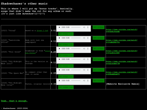Seek within "4th Midnight Maze [orig]" progress bar

tap(76, 81)
